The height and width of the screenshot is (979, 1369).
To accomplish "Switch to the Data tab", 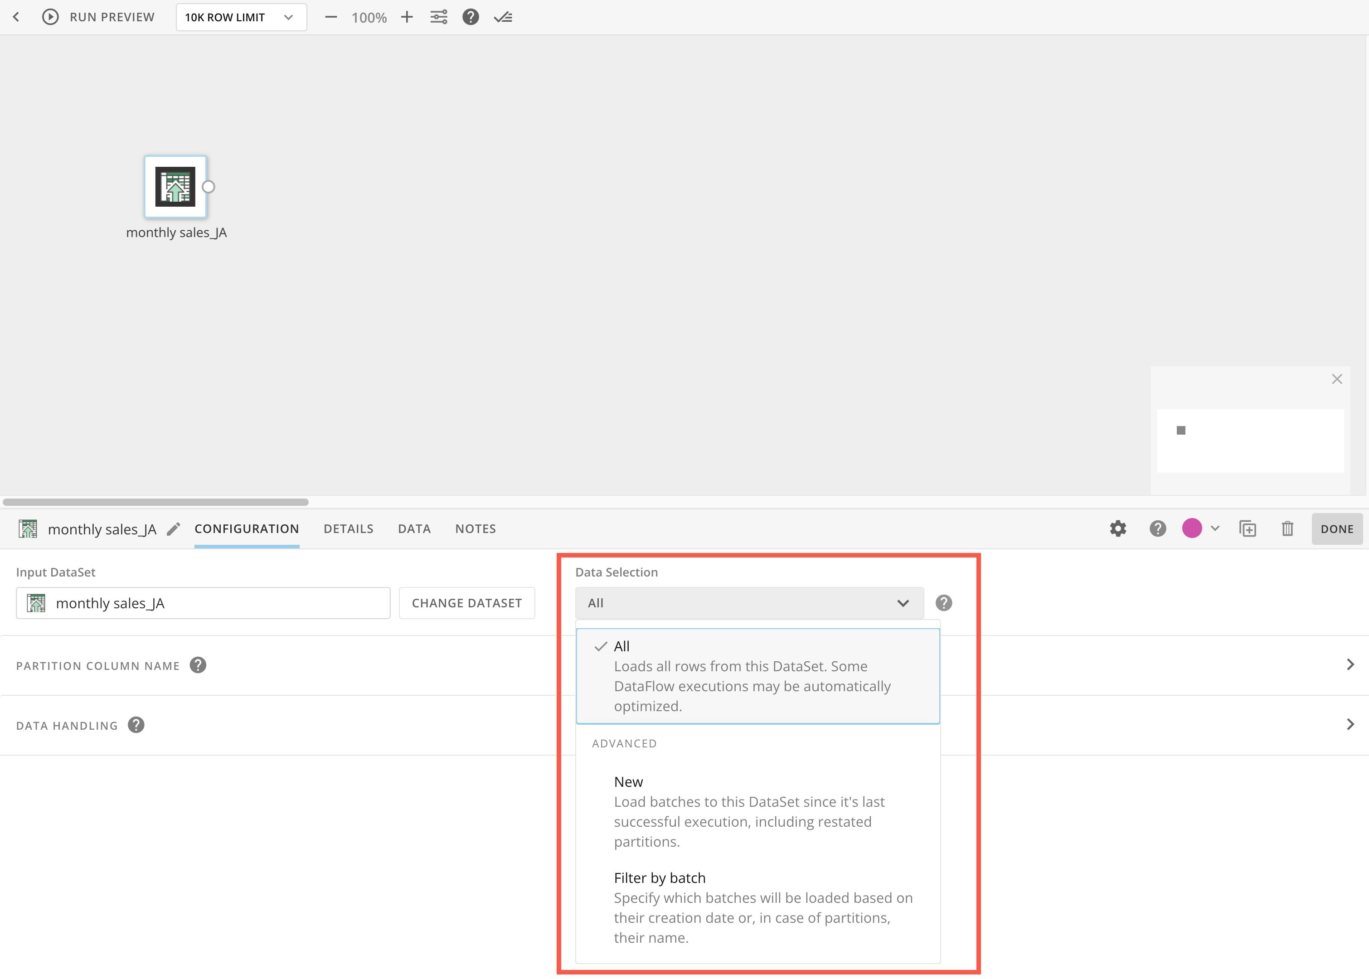I will (414, 528).
